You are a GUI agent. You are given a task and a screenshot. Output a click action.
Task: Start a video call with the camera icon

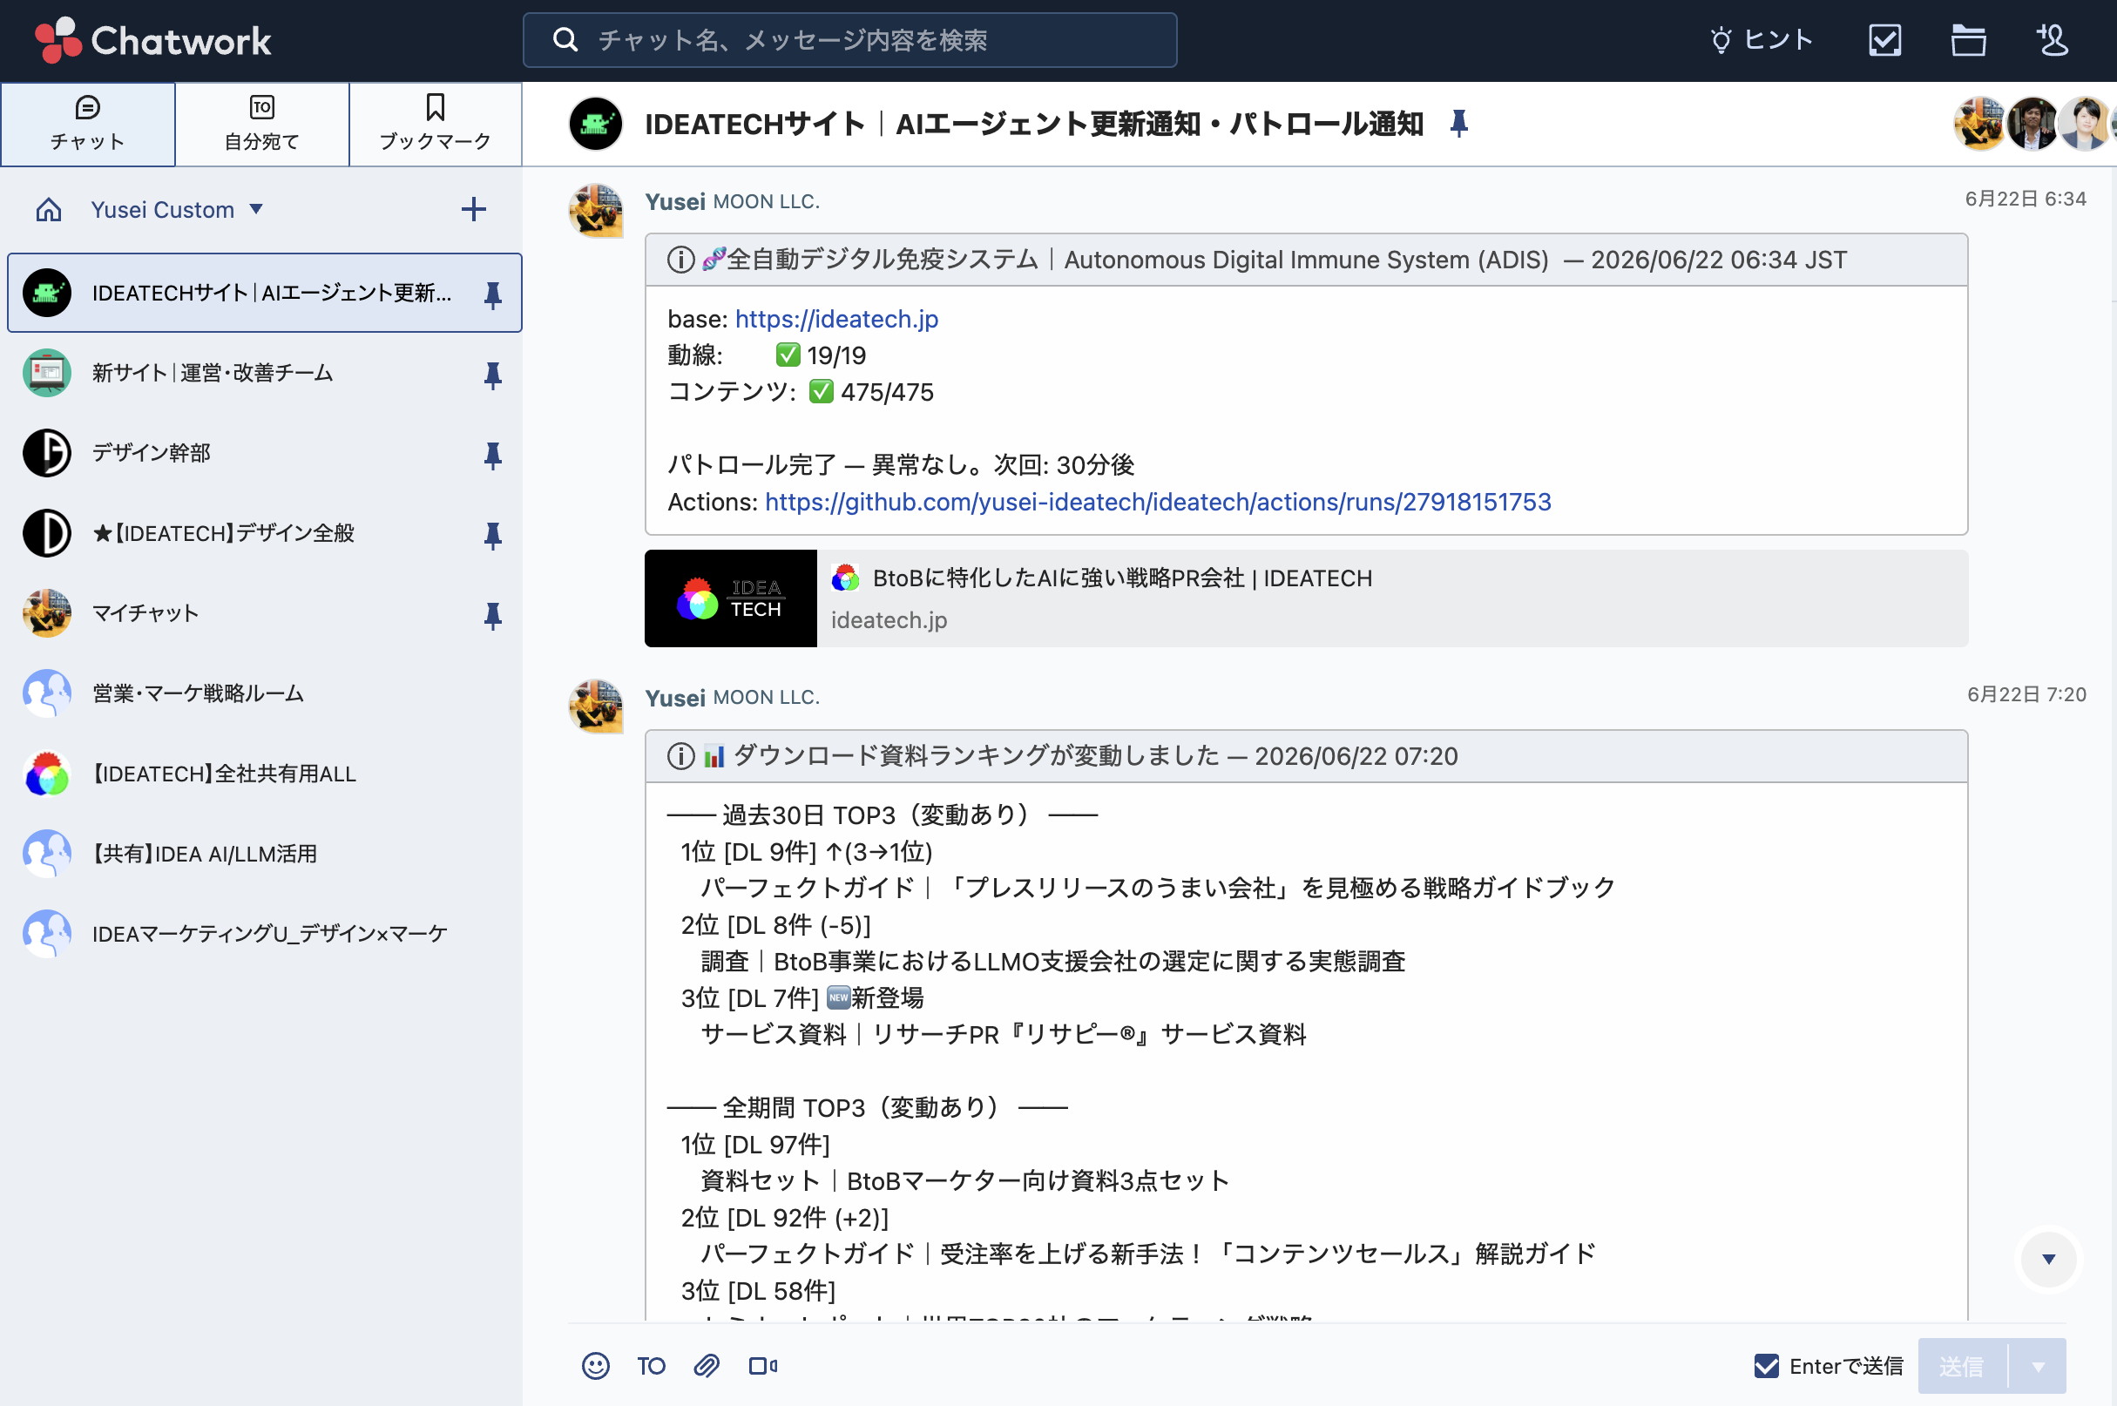(x=763, y=1366)
